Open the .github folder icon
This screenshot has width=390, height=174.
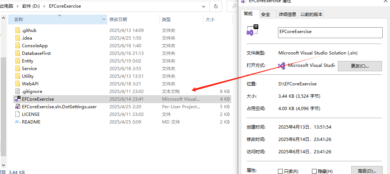(18, 31)
